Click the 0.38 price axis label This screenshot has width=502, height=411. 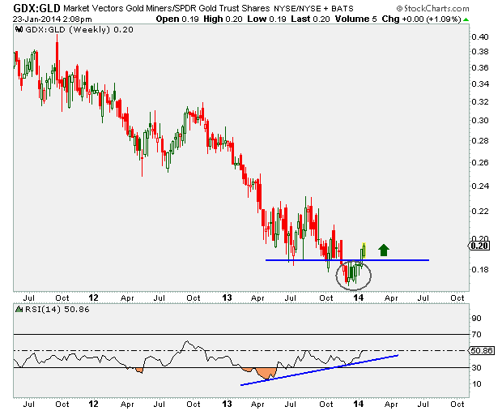pos(480,52)
